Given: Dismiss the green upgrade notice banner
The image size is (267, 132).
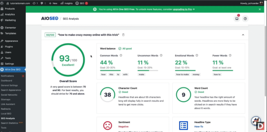Looking at the screenshot, I should (259, 9).
